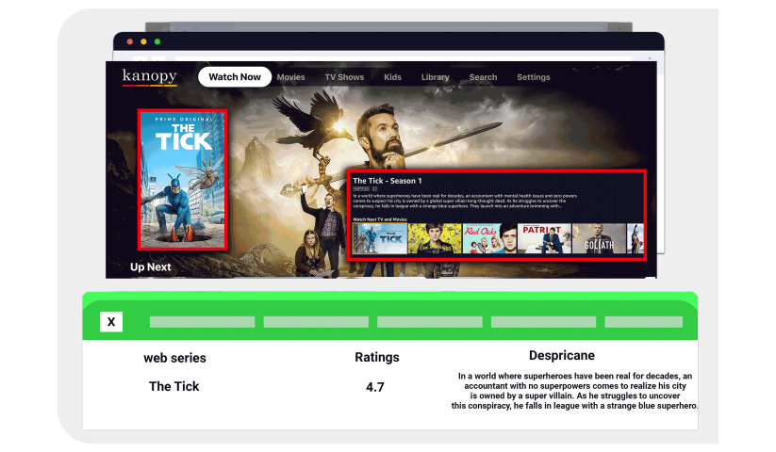Open the Movies section
Image resolution: width=776 pixels, height=452 pixels.
point(291,77)
